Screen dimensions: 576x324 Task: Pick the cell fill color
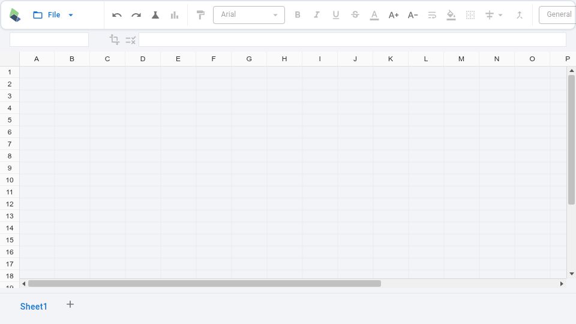(x=451, y=15)
